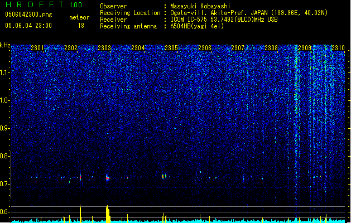The image size is (351, 223).
Task: Click the 0.8 kHz axis tick label
Action: tap(4, 156)
